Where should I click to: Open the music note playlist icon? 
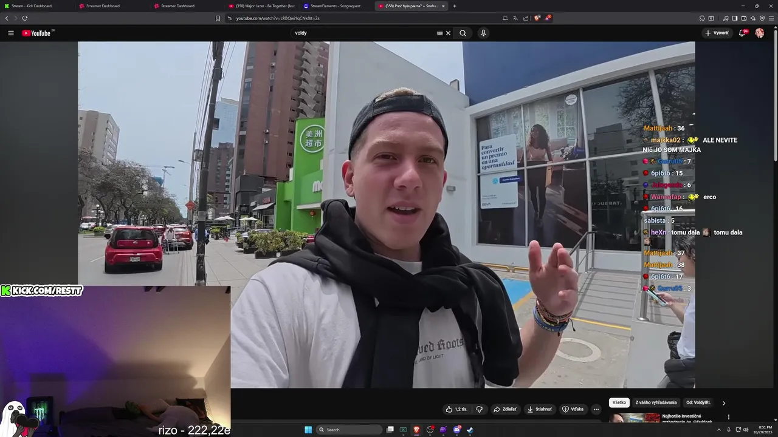(726, 18)
